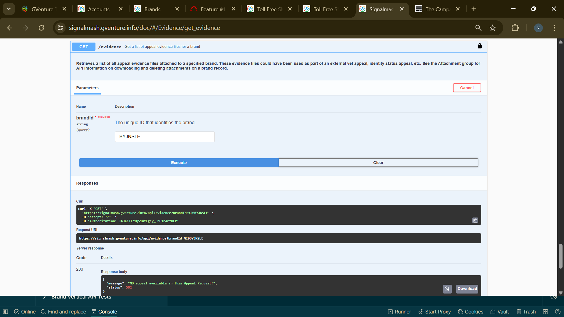Click the authorization lock icon on /evidence

[x=479, y=46]
